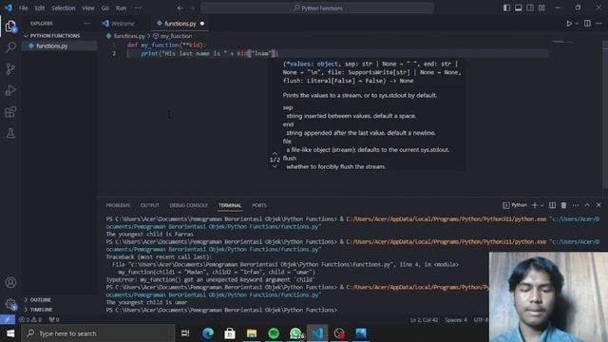Open the Testing flask view
Screen dimensions: 608x342
tap(10, 133)
